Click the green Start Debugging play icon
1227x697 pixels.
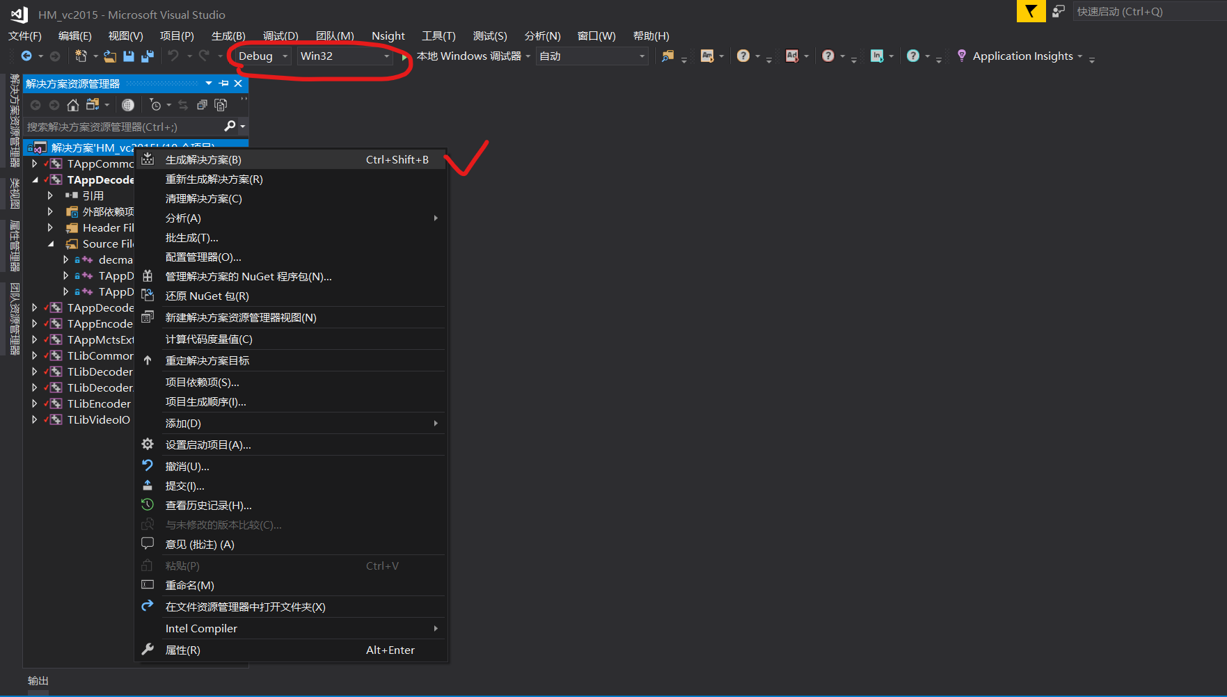[x=404, y=57]
